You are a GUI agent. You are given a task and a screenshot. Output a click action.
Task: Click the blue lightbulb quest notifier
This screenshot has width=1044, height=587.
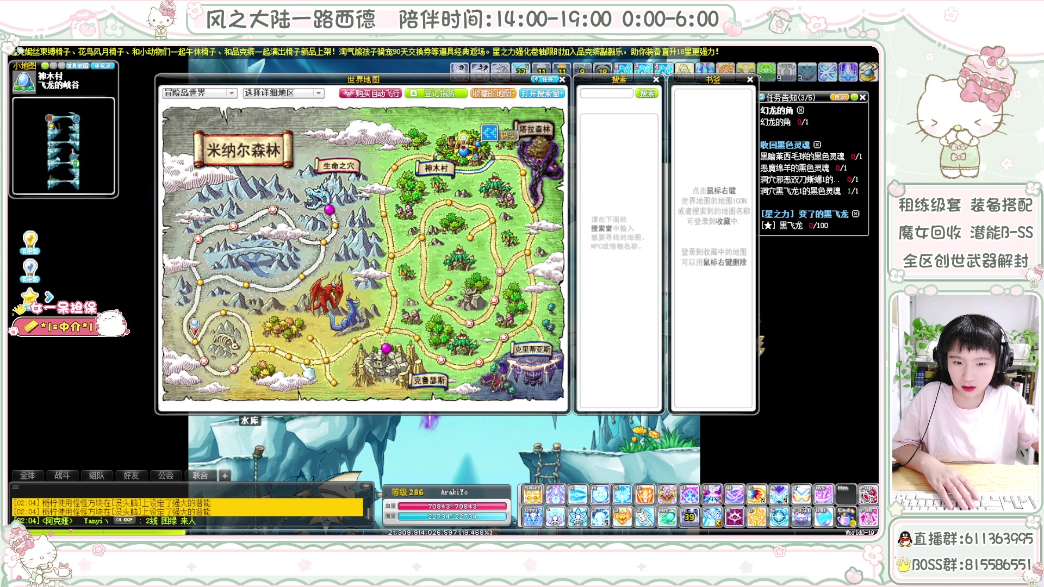pyautogui.click(x=30, y=271)
